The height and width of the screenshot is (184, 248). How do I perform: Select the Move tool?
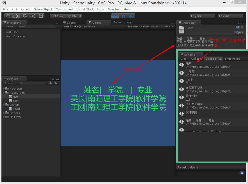(16, 16)
